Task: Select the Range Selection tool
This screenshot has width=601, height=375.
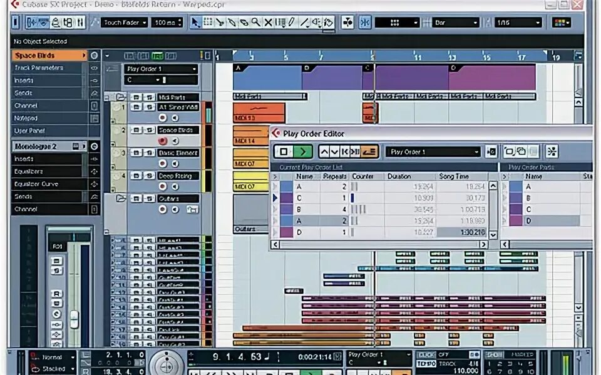Action: coord(208,22)
